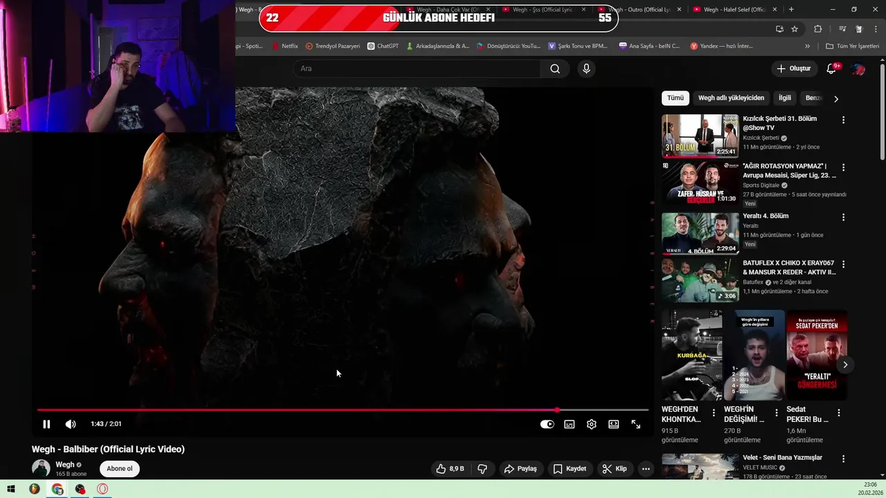Viewport: 886px width, 498px height.
Task: Mute the video volume speaker icon
Action: coord(71,424)
